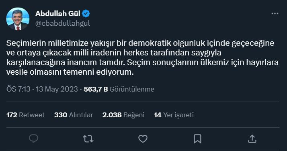This screenshot has width=287, height=151.
Task: Click the 14 Yer işareti count
Action: point(174,115)
